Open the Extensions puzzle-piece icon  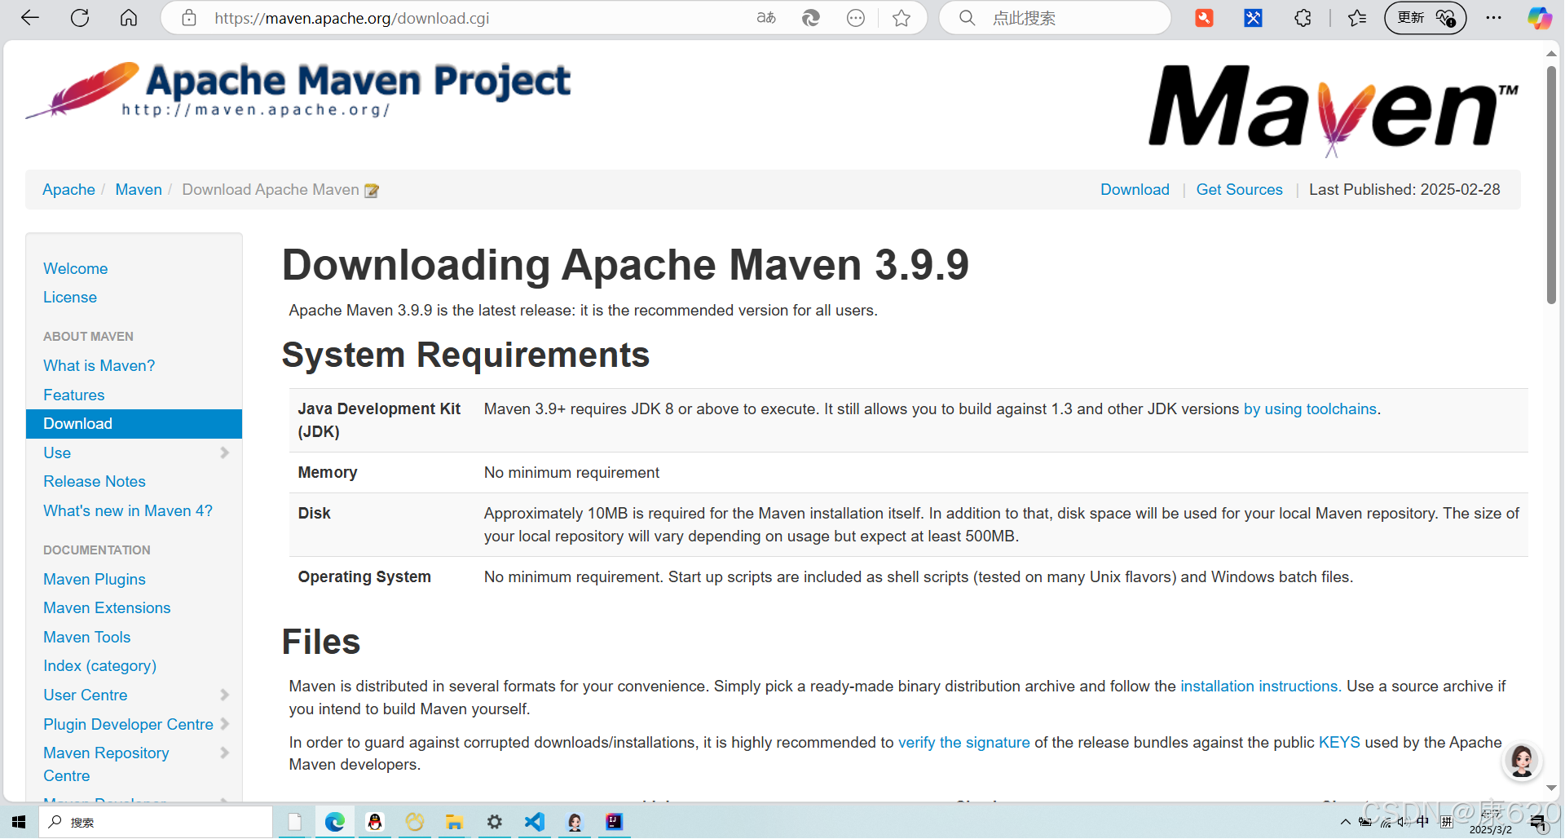pos(1303,18)
